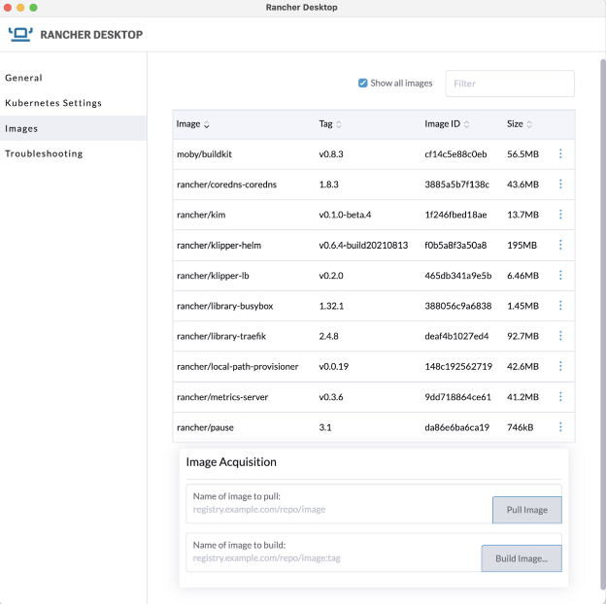Viewport: 606px width, 604px height.
Task: Open actions menu for rancher/library-traefik row
Action: click(x=560, y=336)
